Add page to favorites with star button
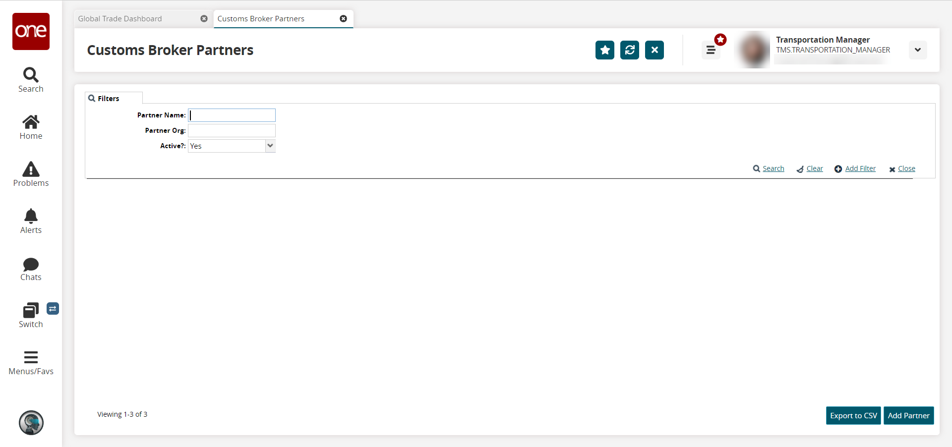952x447 pixels. click(605, 50)
